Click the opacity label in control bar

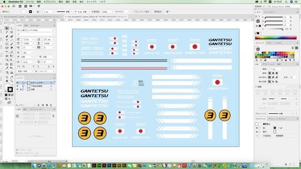[95, 12]
